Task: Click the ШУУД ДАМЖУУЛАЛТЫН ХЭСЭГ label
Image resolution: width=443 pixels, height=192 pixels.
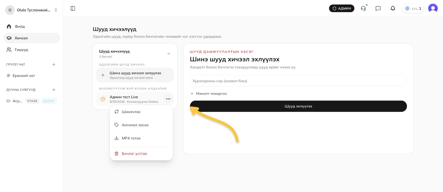Action: pos(222,52)
